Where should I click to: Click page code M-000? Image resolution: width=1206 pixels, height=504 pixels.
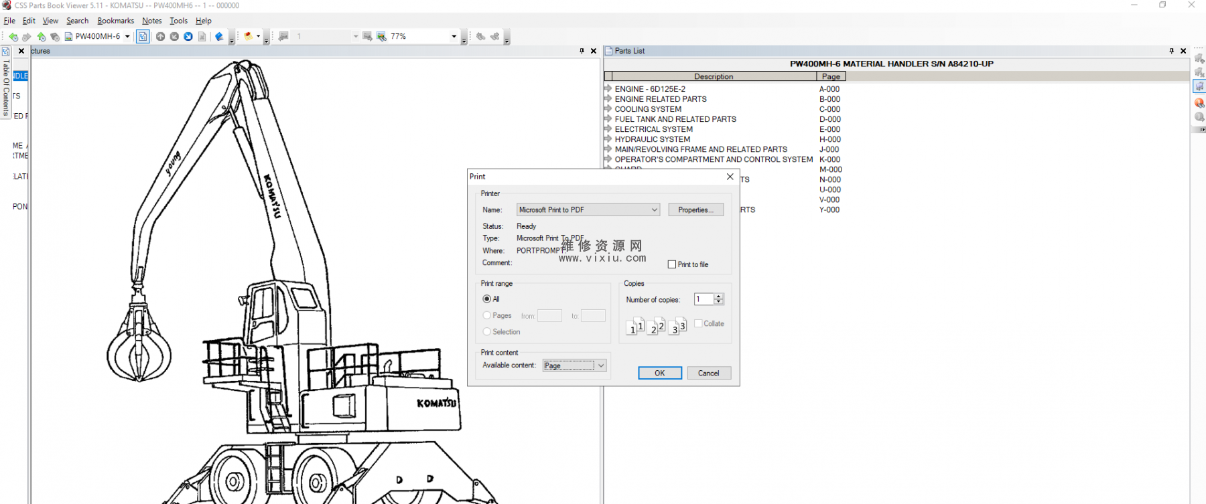point(831,169)
